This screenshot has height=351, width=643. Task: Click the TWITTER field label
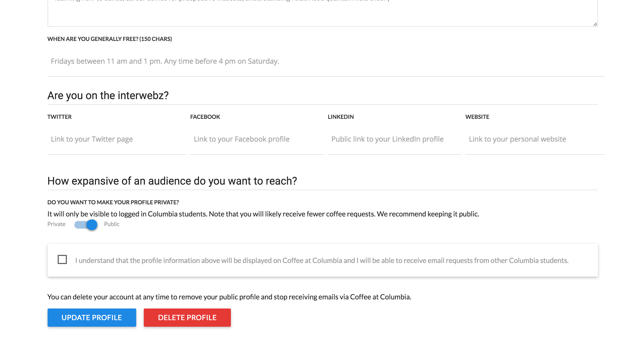point(59,117)
